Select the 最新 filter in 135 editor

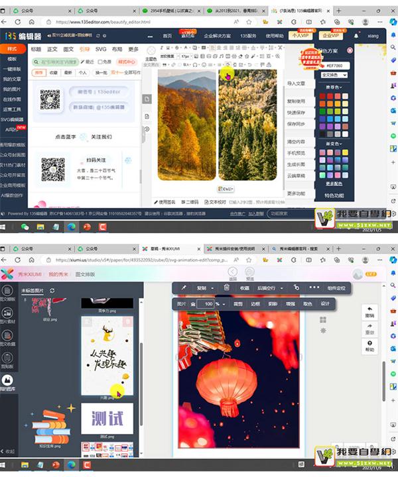tap(68, 73)
